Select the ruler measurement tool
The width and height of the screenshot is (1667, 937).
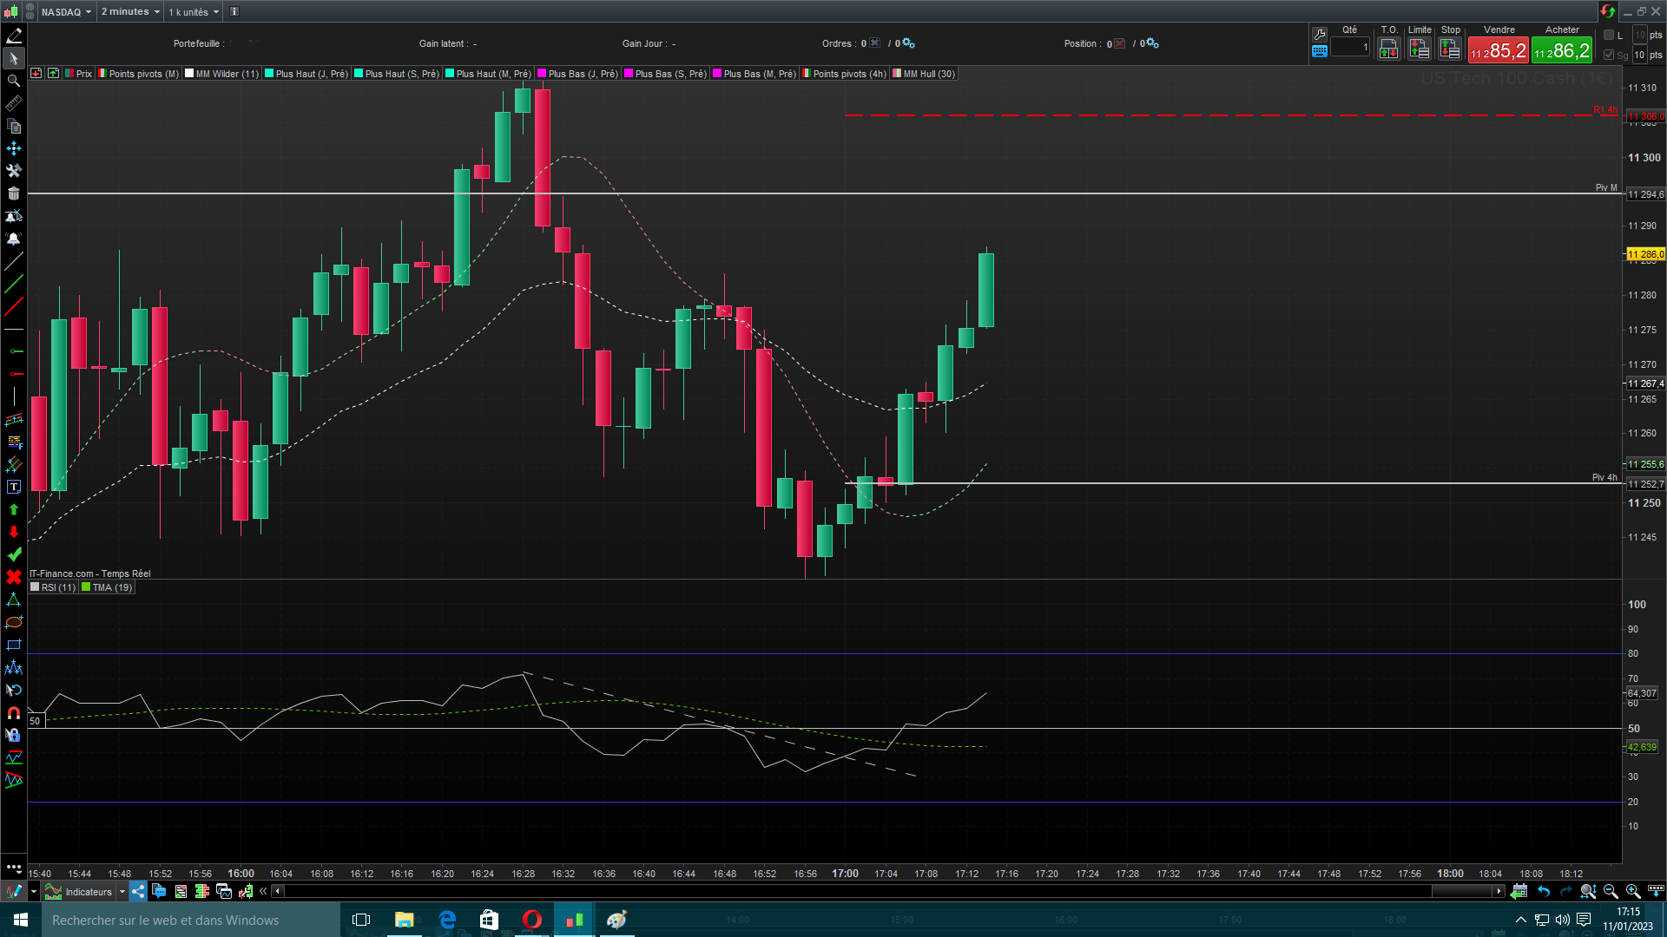14,104
